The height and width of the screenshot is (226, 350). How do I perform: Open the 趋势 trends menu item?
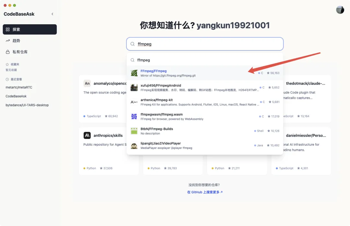[30, 40]
